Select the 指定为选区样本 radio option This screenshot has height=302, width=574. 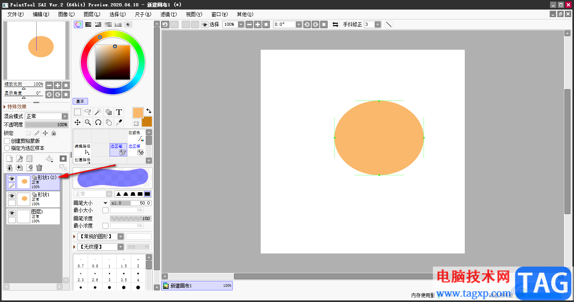click(7, 148)
